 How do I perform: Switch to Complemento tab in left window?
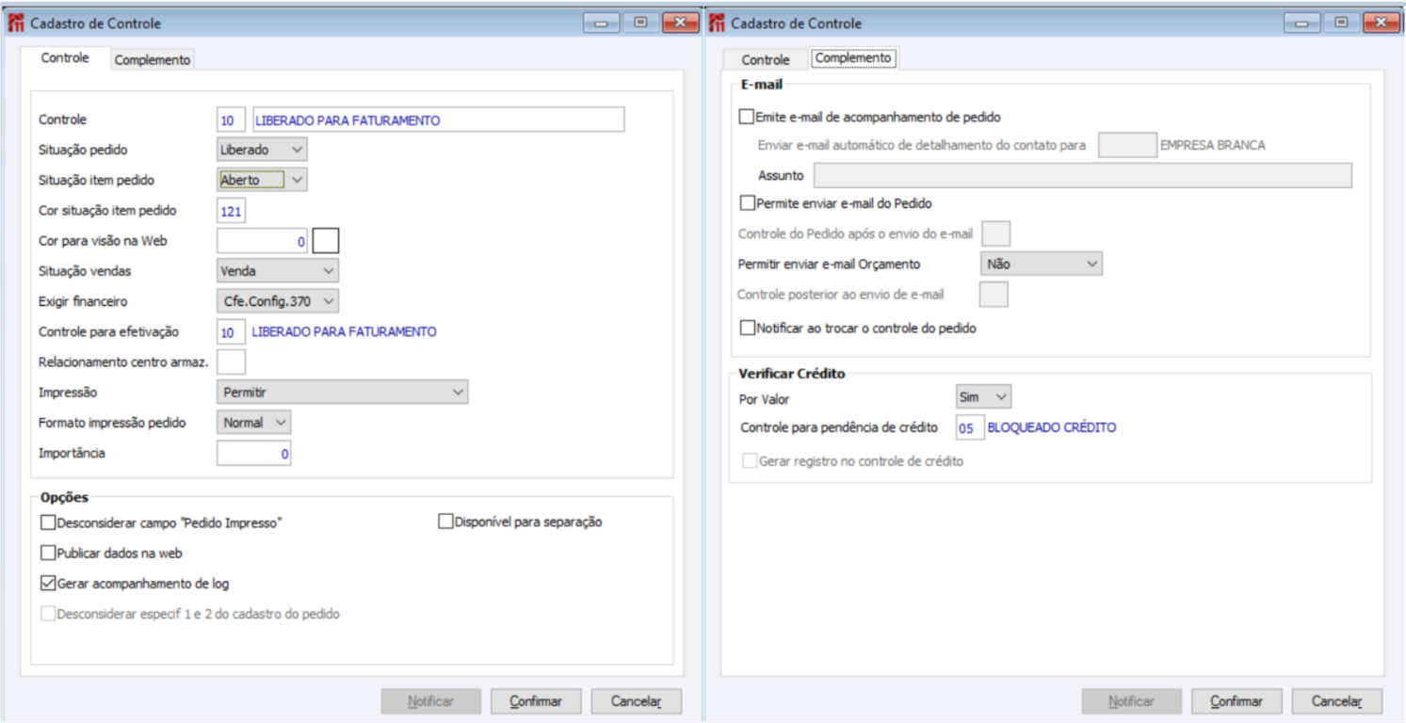[153, 60]
